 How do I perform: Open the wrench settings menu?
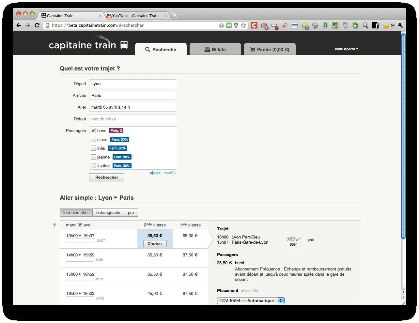400,25
